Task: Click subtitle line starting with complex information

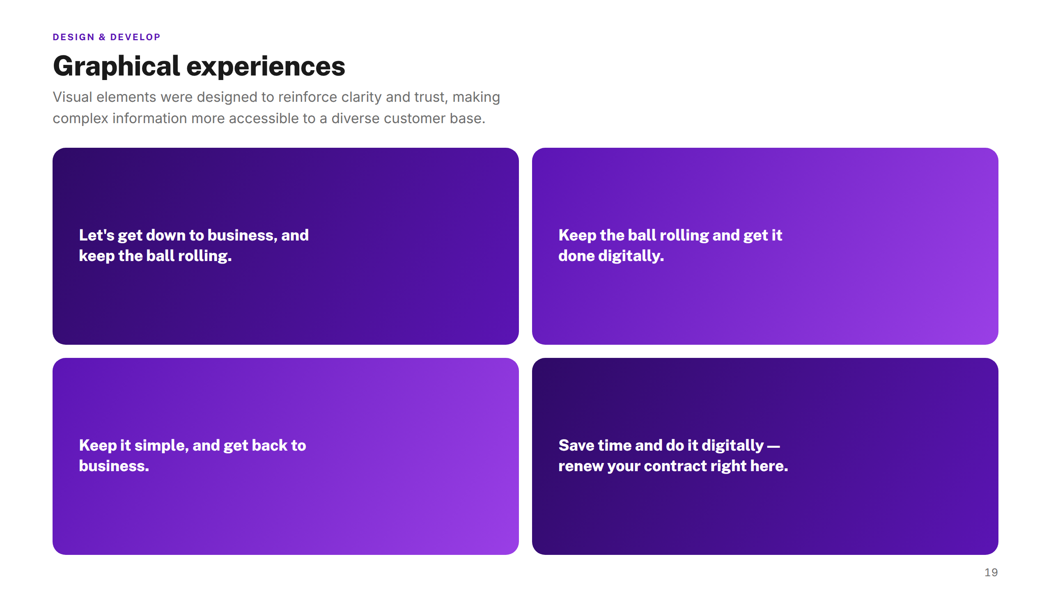Action: [269, 118]
